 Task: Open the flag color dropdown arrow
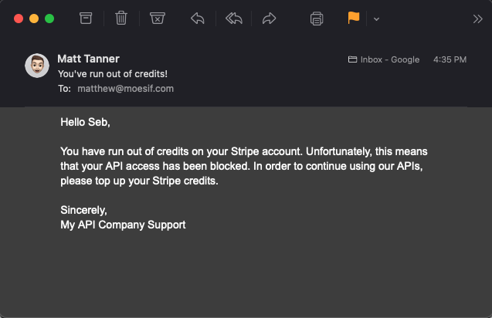[x=377, y=19]
